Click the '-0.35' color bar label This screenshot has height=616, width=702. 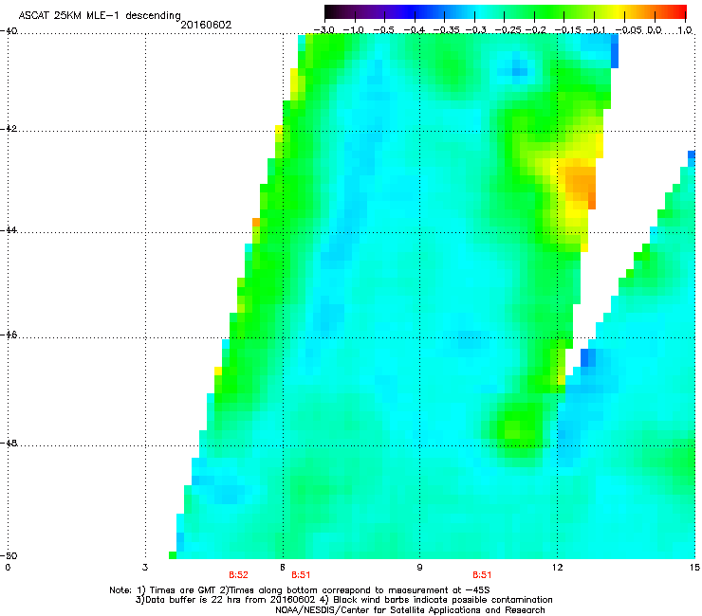click(445, 30)
